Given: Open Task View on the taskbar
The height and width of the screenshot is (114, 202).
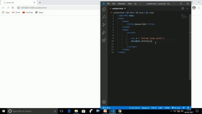Looking at the screenshot, I should pos(62,111).
